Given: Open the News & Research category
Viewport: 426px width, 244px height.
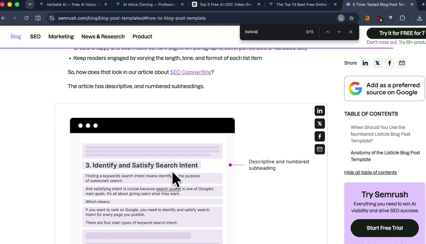Looking at the screenshot, I should pyautogui.click(x=103, y=37).
